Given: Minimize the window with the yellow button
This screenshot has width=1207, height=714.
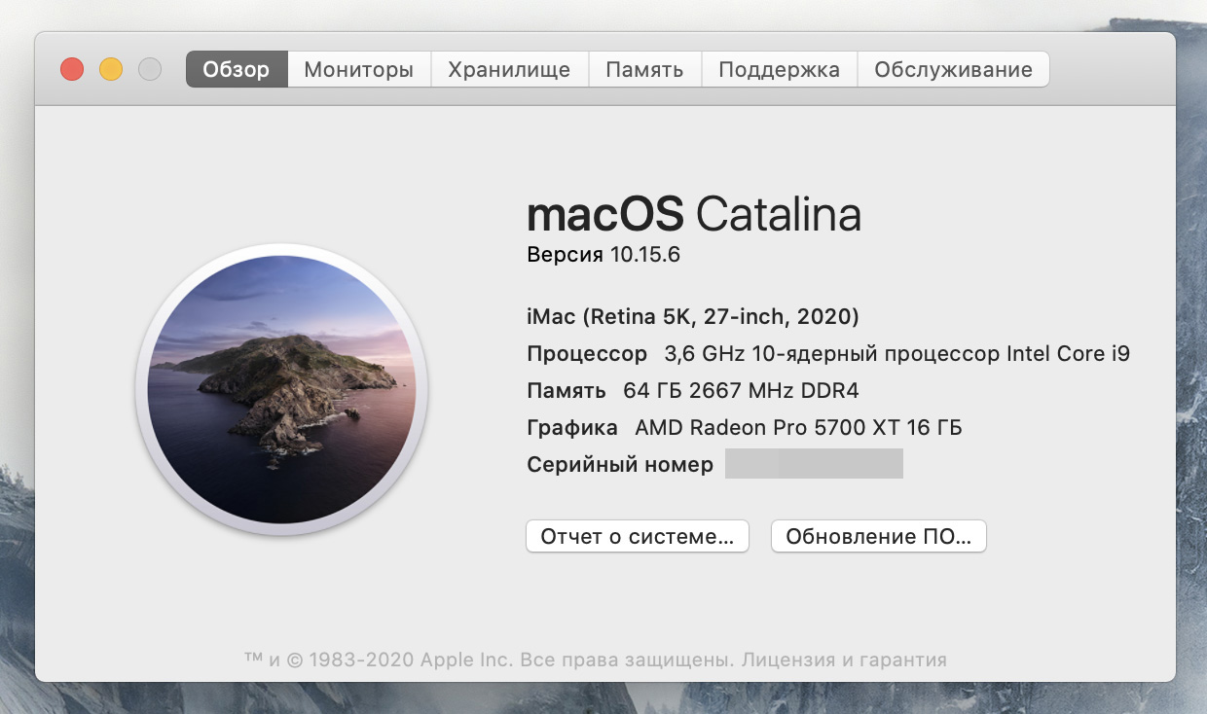Looking at the screenshot, I should pos(111,69).
